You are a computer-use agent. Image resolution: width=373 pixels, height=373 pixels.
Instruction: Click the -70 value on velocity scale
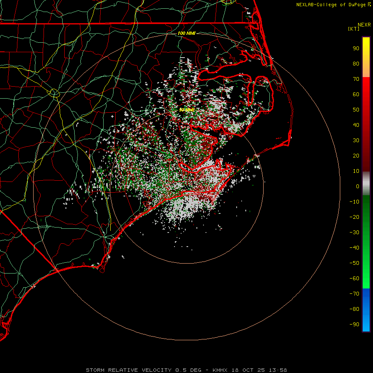354,294
